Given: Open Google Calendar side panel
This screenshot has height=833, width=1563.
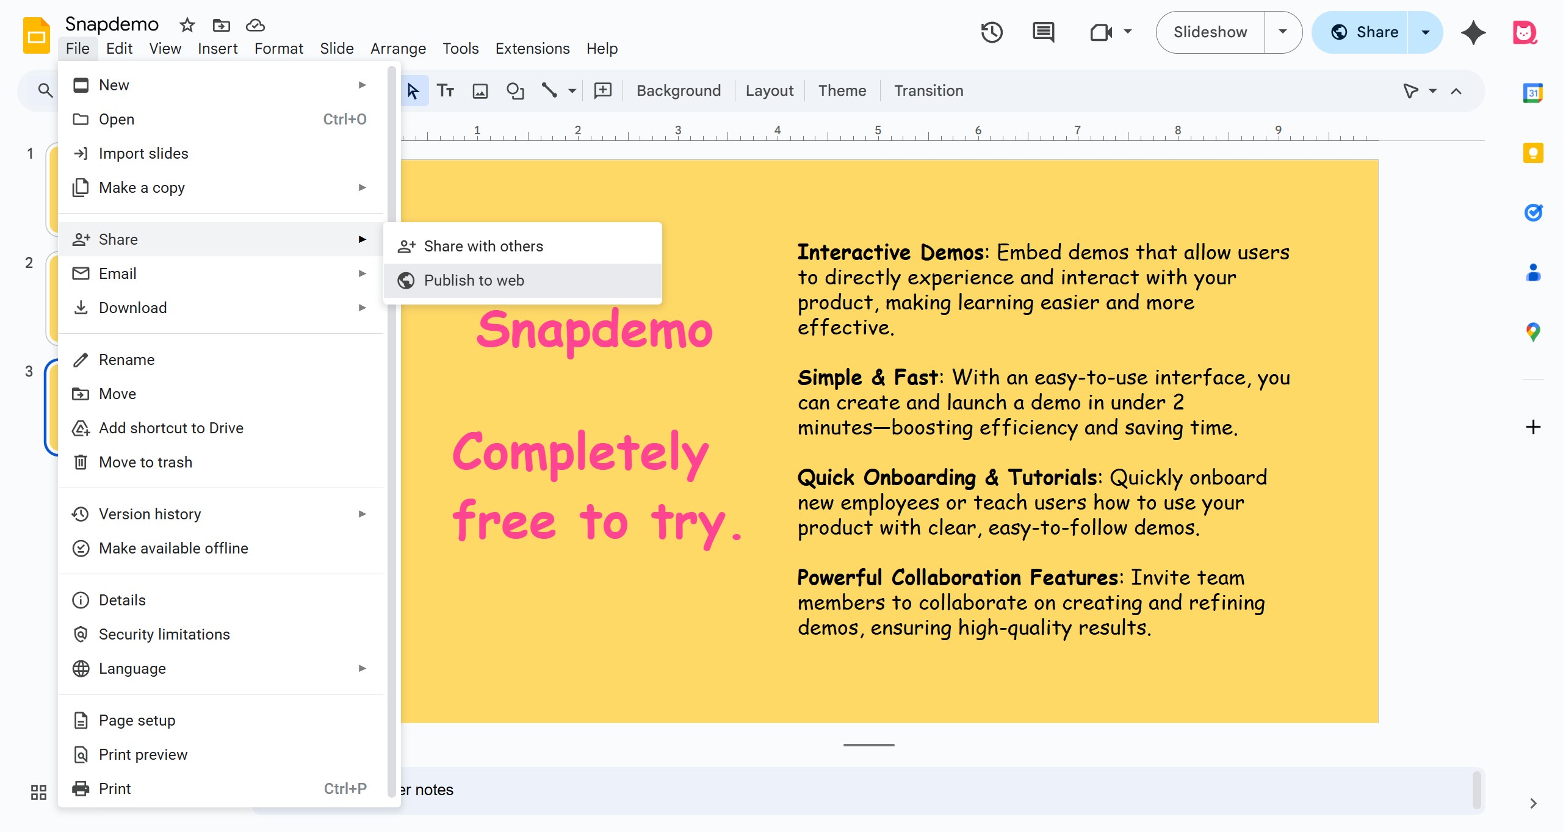Looking at the screenshot, I should coord(1533,93).
